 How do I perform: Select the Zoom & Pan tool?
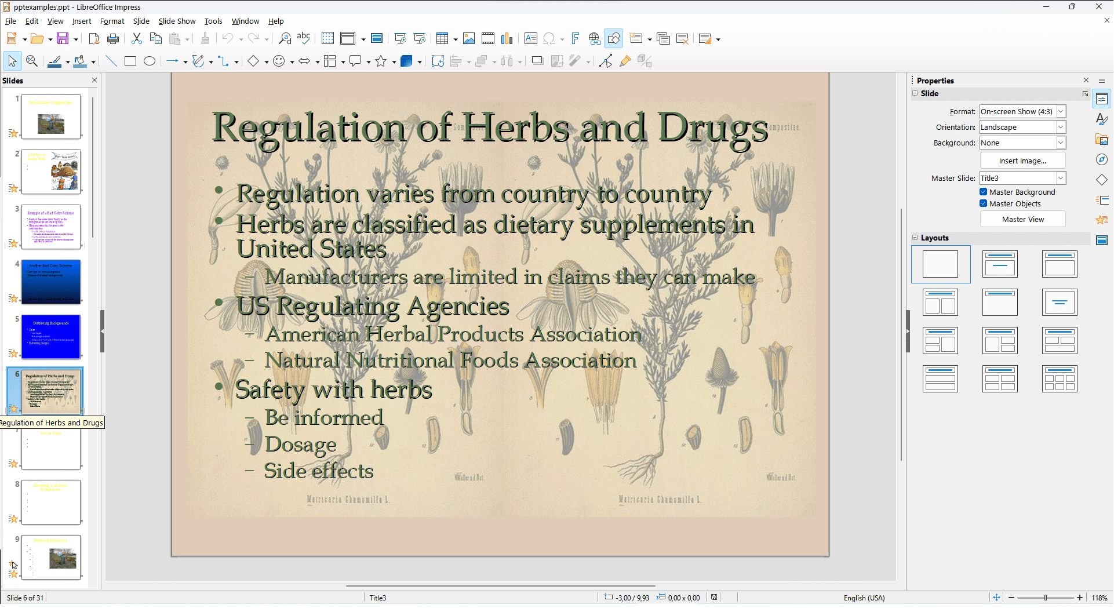pyautogui.click(x=32, y=61)
